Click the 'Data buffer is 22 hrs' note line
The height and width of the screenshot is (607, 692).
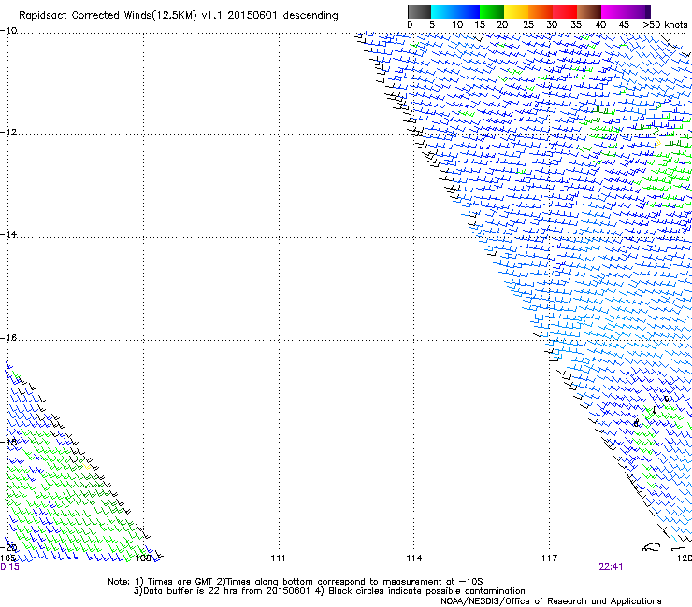click(329, 591)
